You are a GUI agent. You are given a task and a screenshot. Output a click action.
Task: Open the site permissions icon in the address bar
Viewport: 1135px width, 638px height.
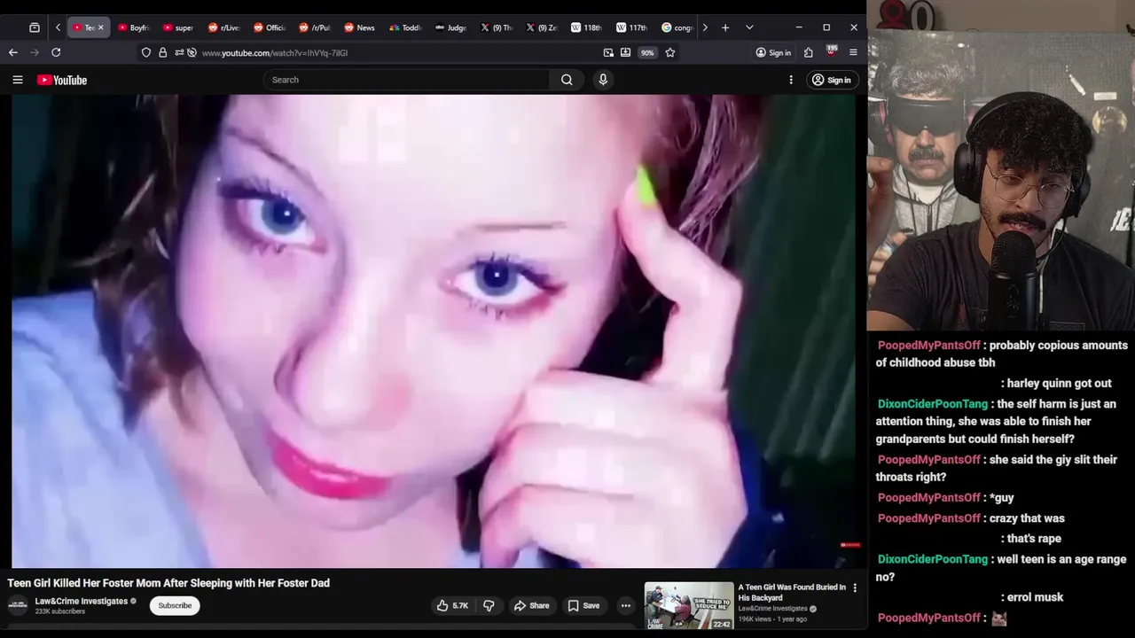pos(179,53)
